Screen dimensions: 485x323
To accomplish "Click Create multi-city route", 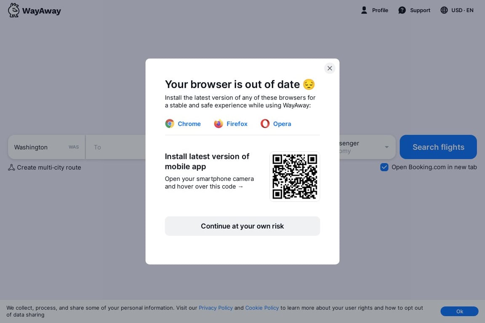I will 45,167.
